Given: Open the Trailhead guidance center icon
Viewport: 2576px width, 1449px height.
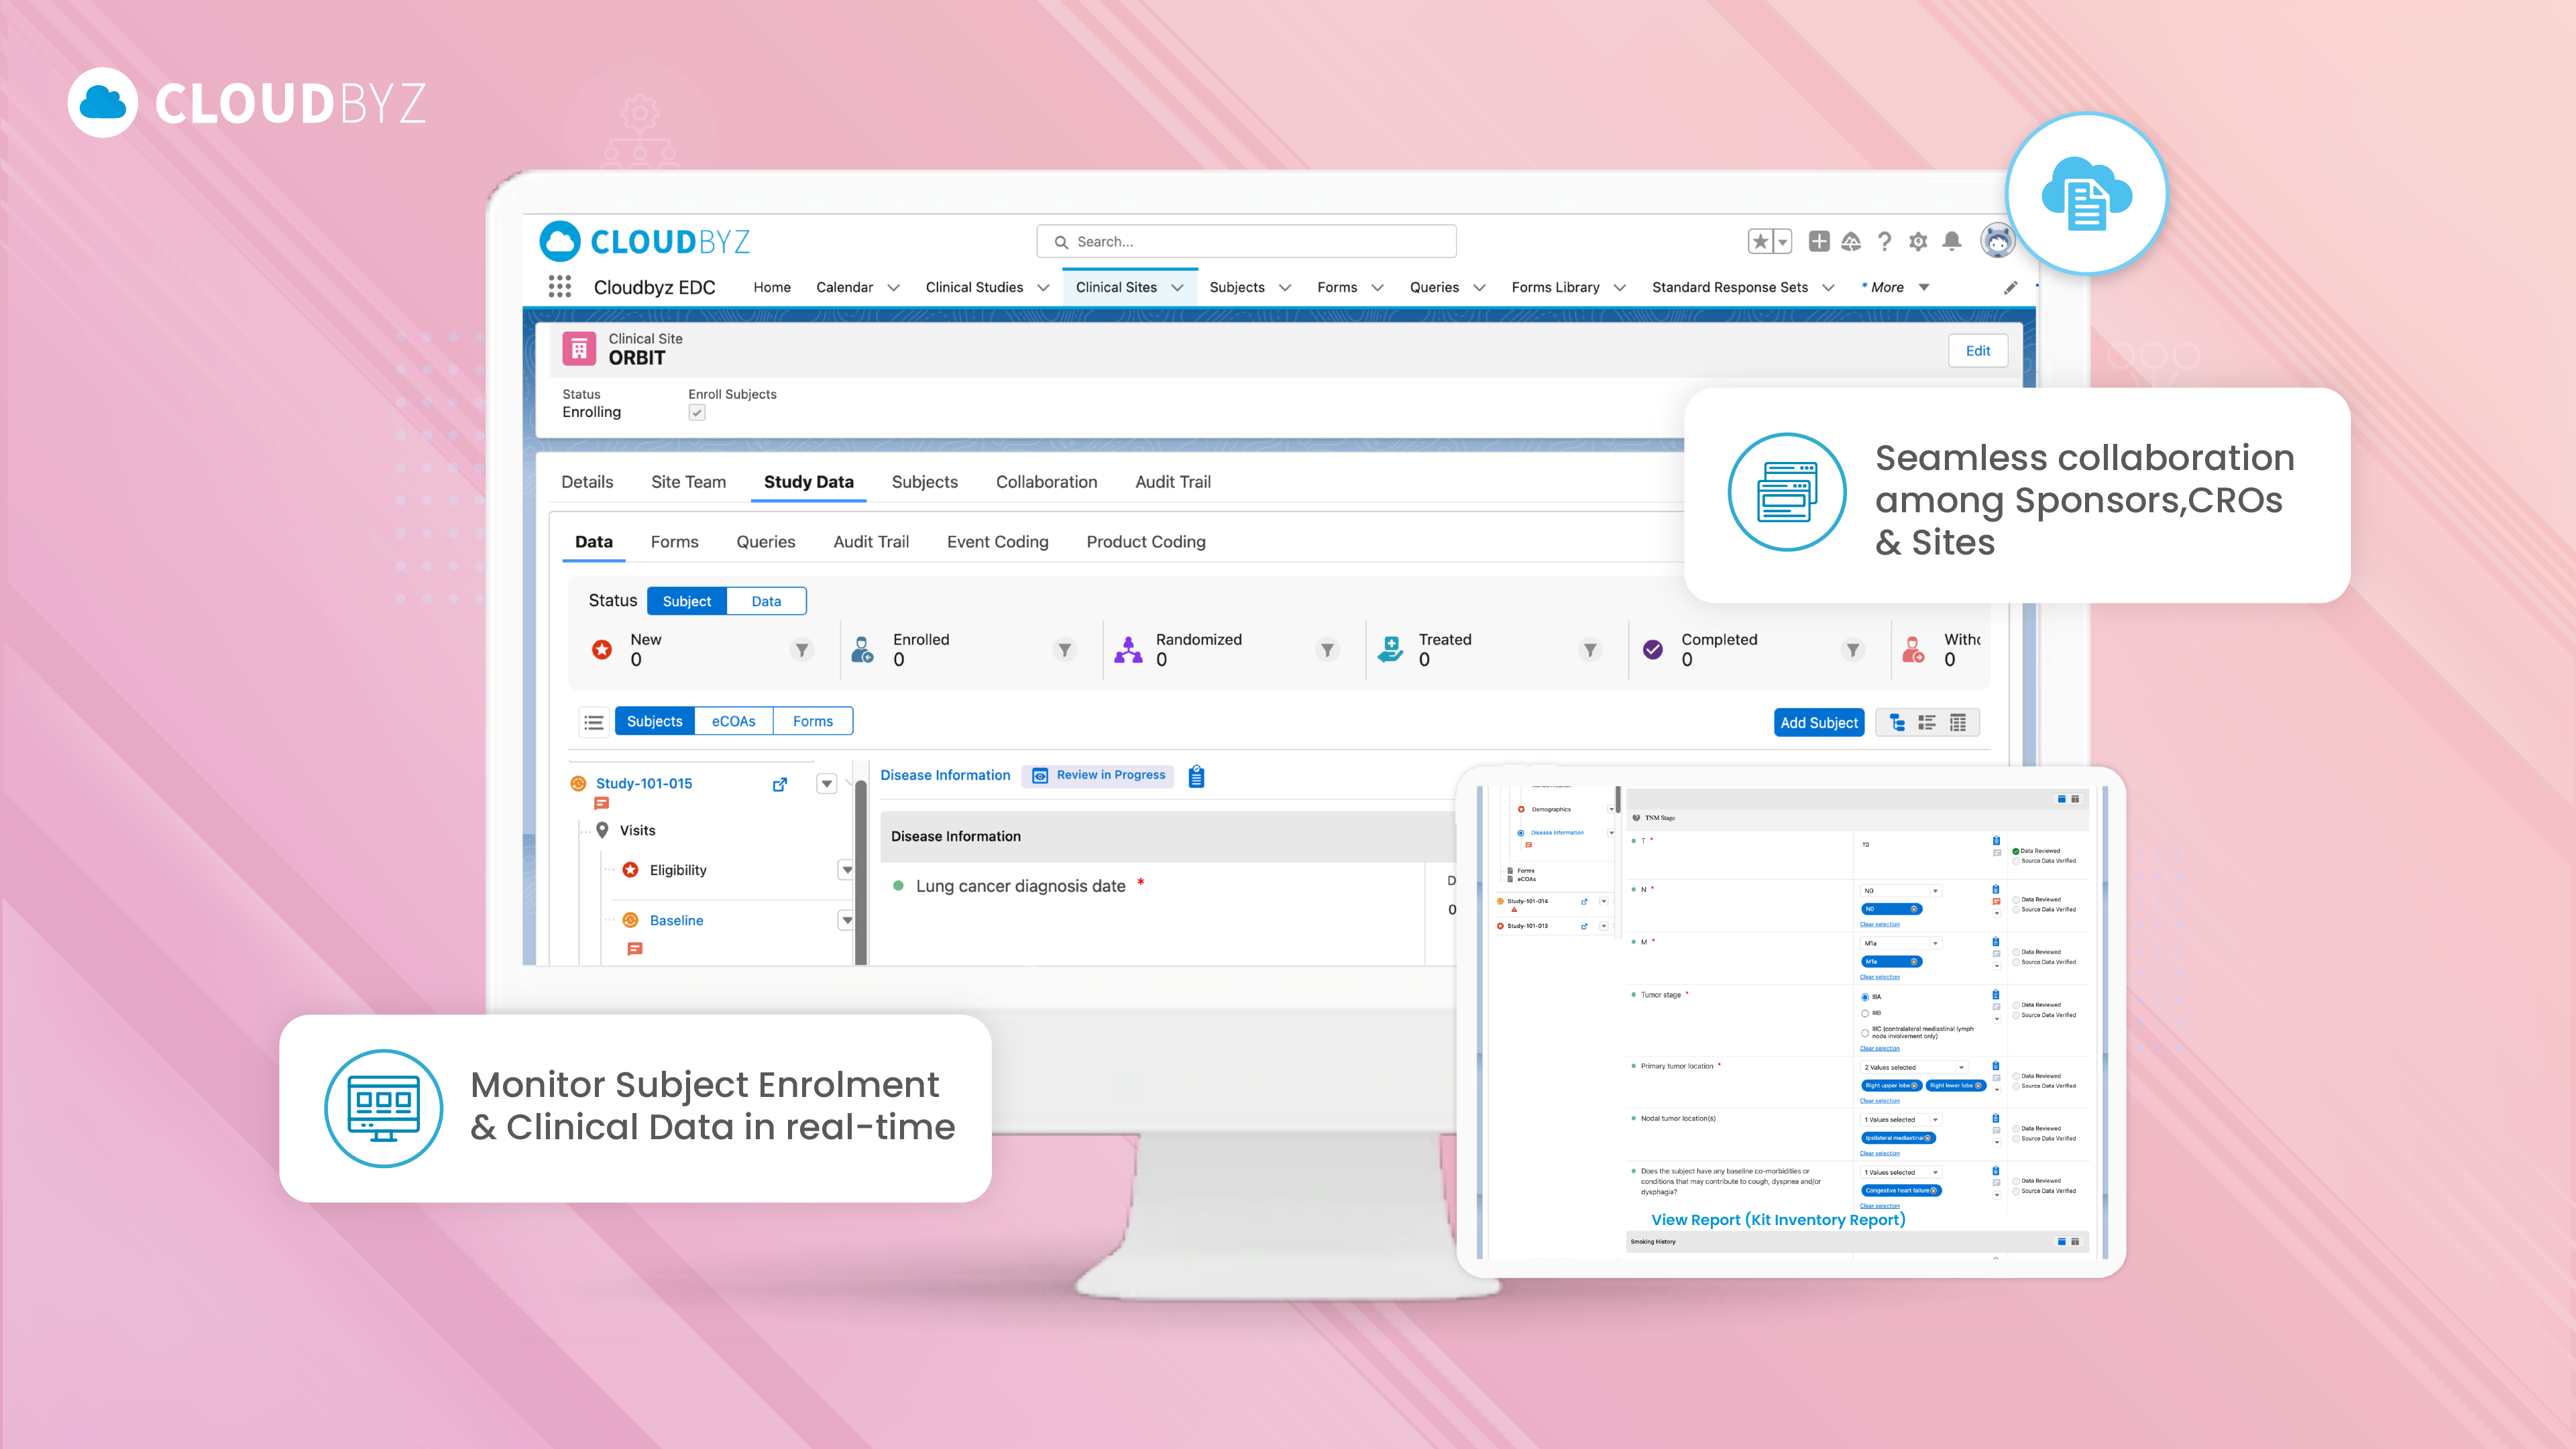Looking at the screenshot, I should [x=1851, y=242].
